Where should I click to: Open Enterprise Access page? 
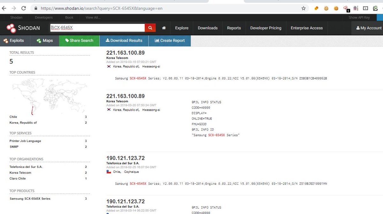pyautogui.click(x=307, y=28)
